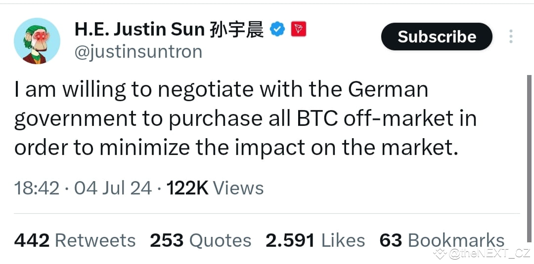
Task: Click the 04 Jul 24 date
Action: click(113, 188)
